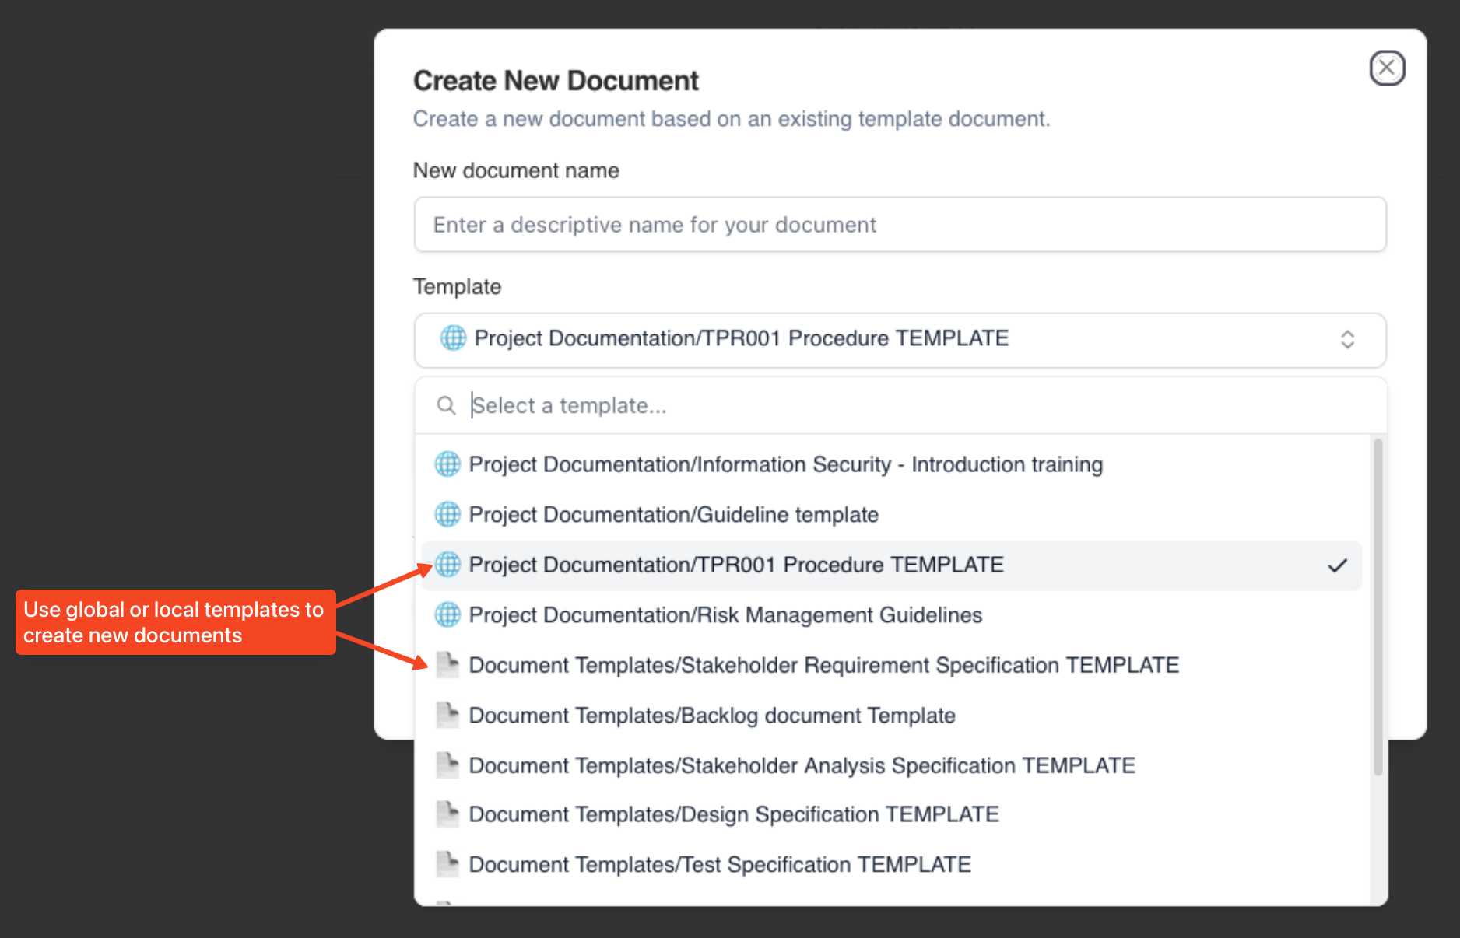Image resolution: width=1460 pixels, height=938 pixels.
Task: Select Risk Management Guidelines template
Action: [x=725, y=615]
